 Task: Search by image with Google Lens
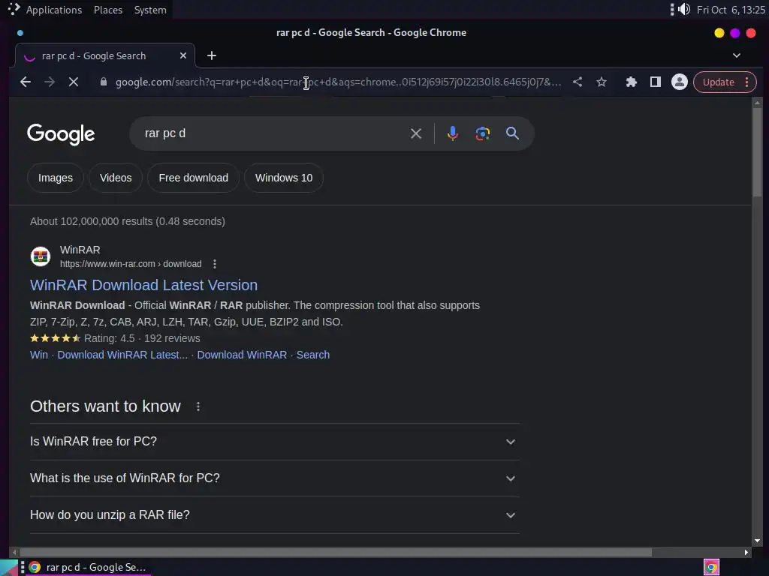483,133
